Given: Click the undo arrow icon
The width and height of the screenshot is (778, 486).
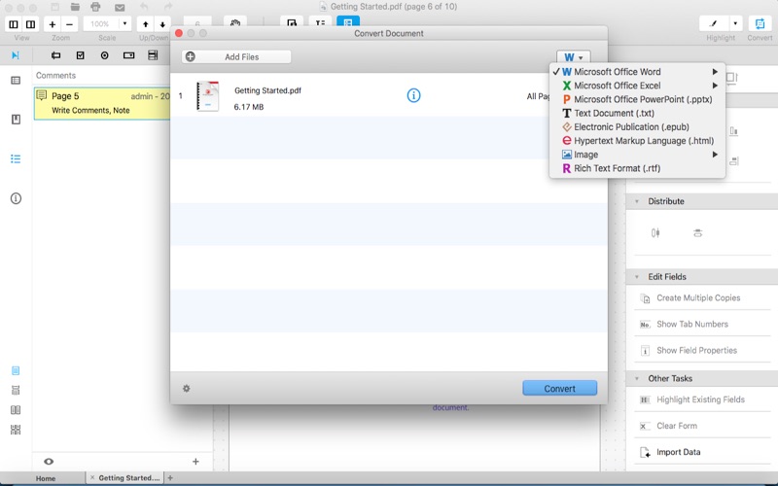Looking at the screenshot, I should pyautogui.click(x=144, y=7).
